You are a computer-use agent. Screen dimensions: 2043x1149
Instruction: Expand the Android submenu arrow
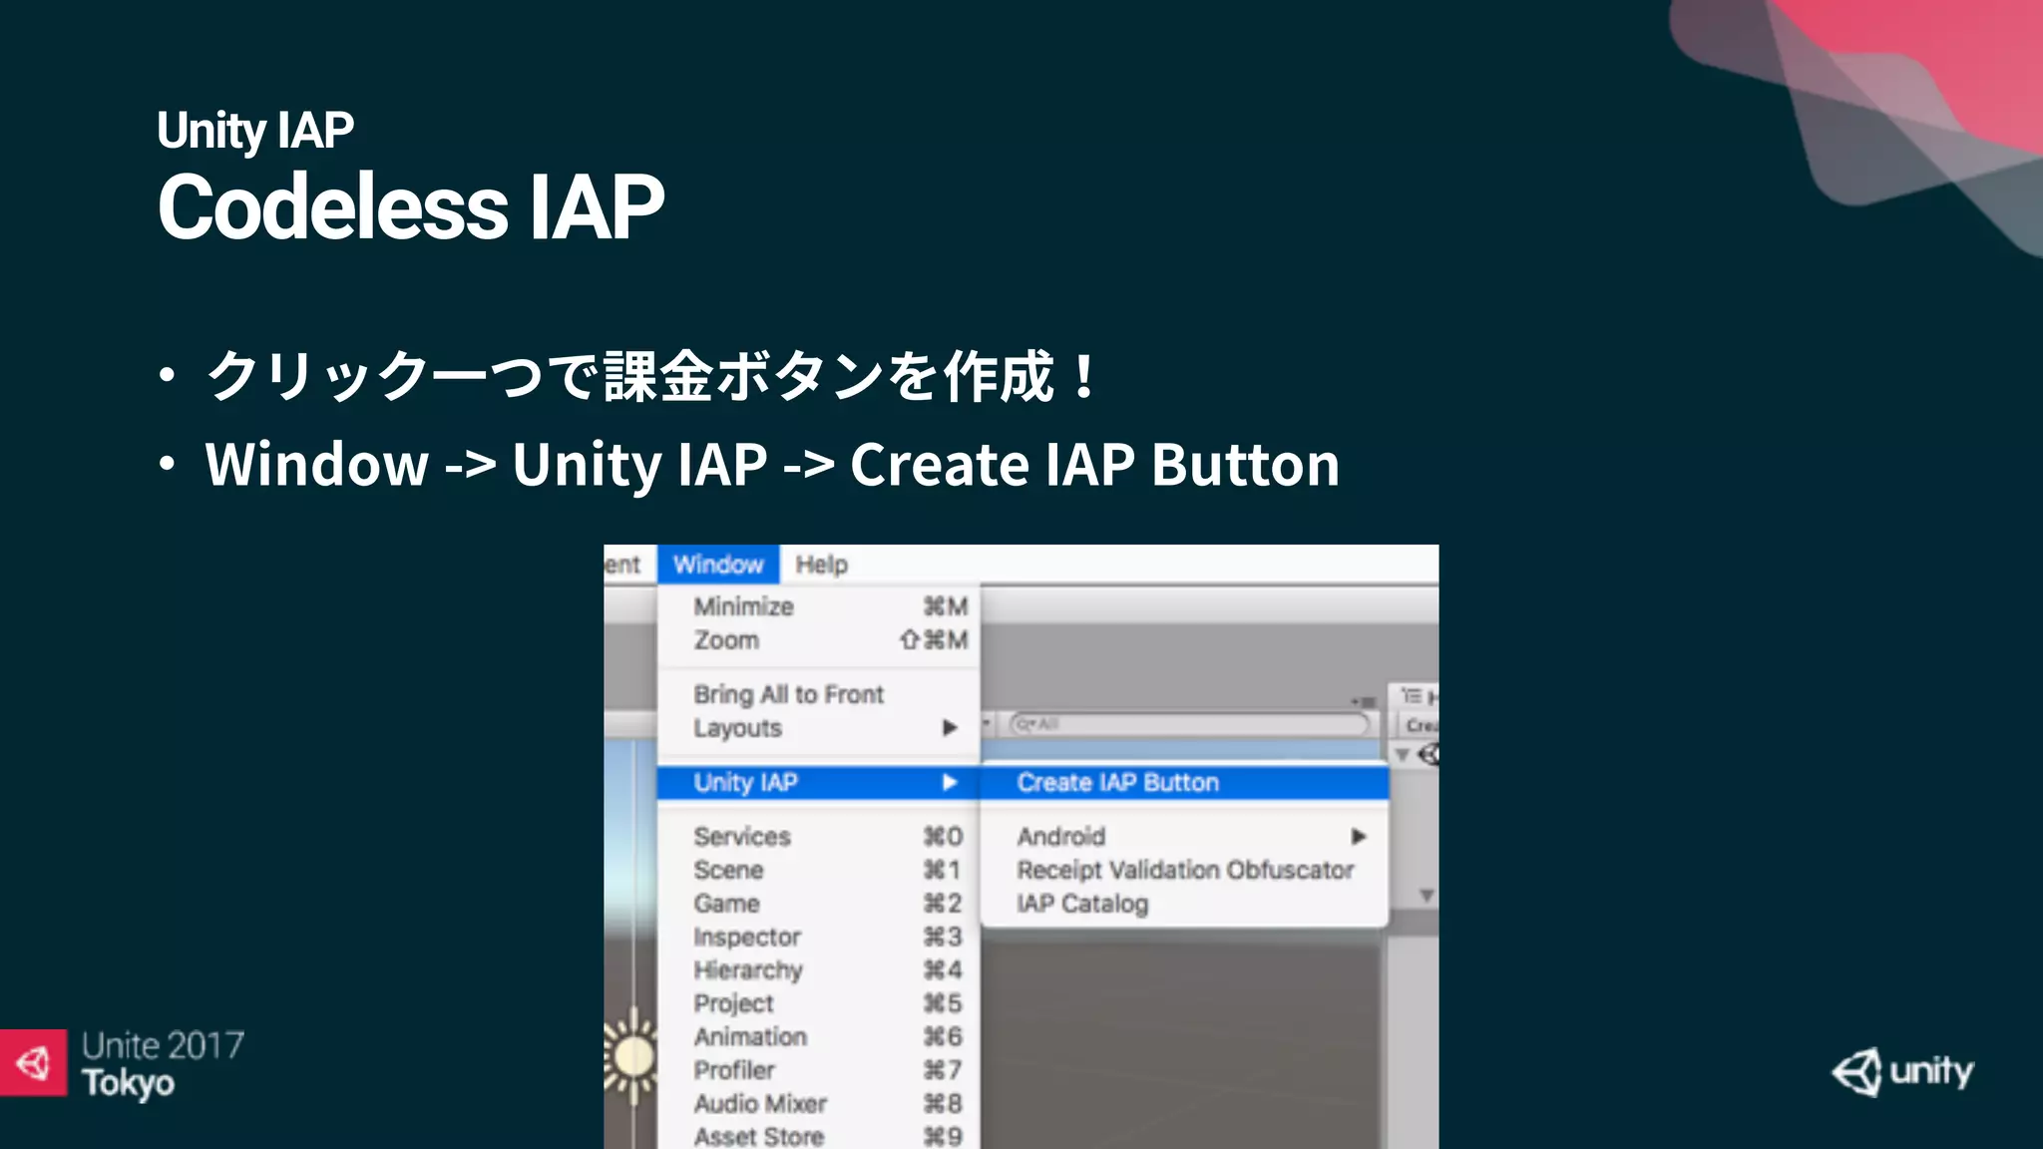click(1358, 836)
